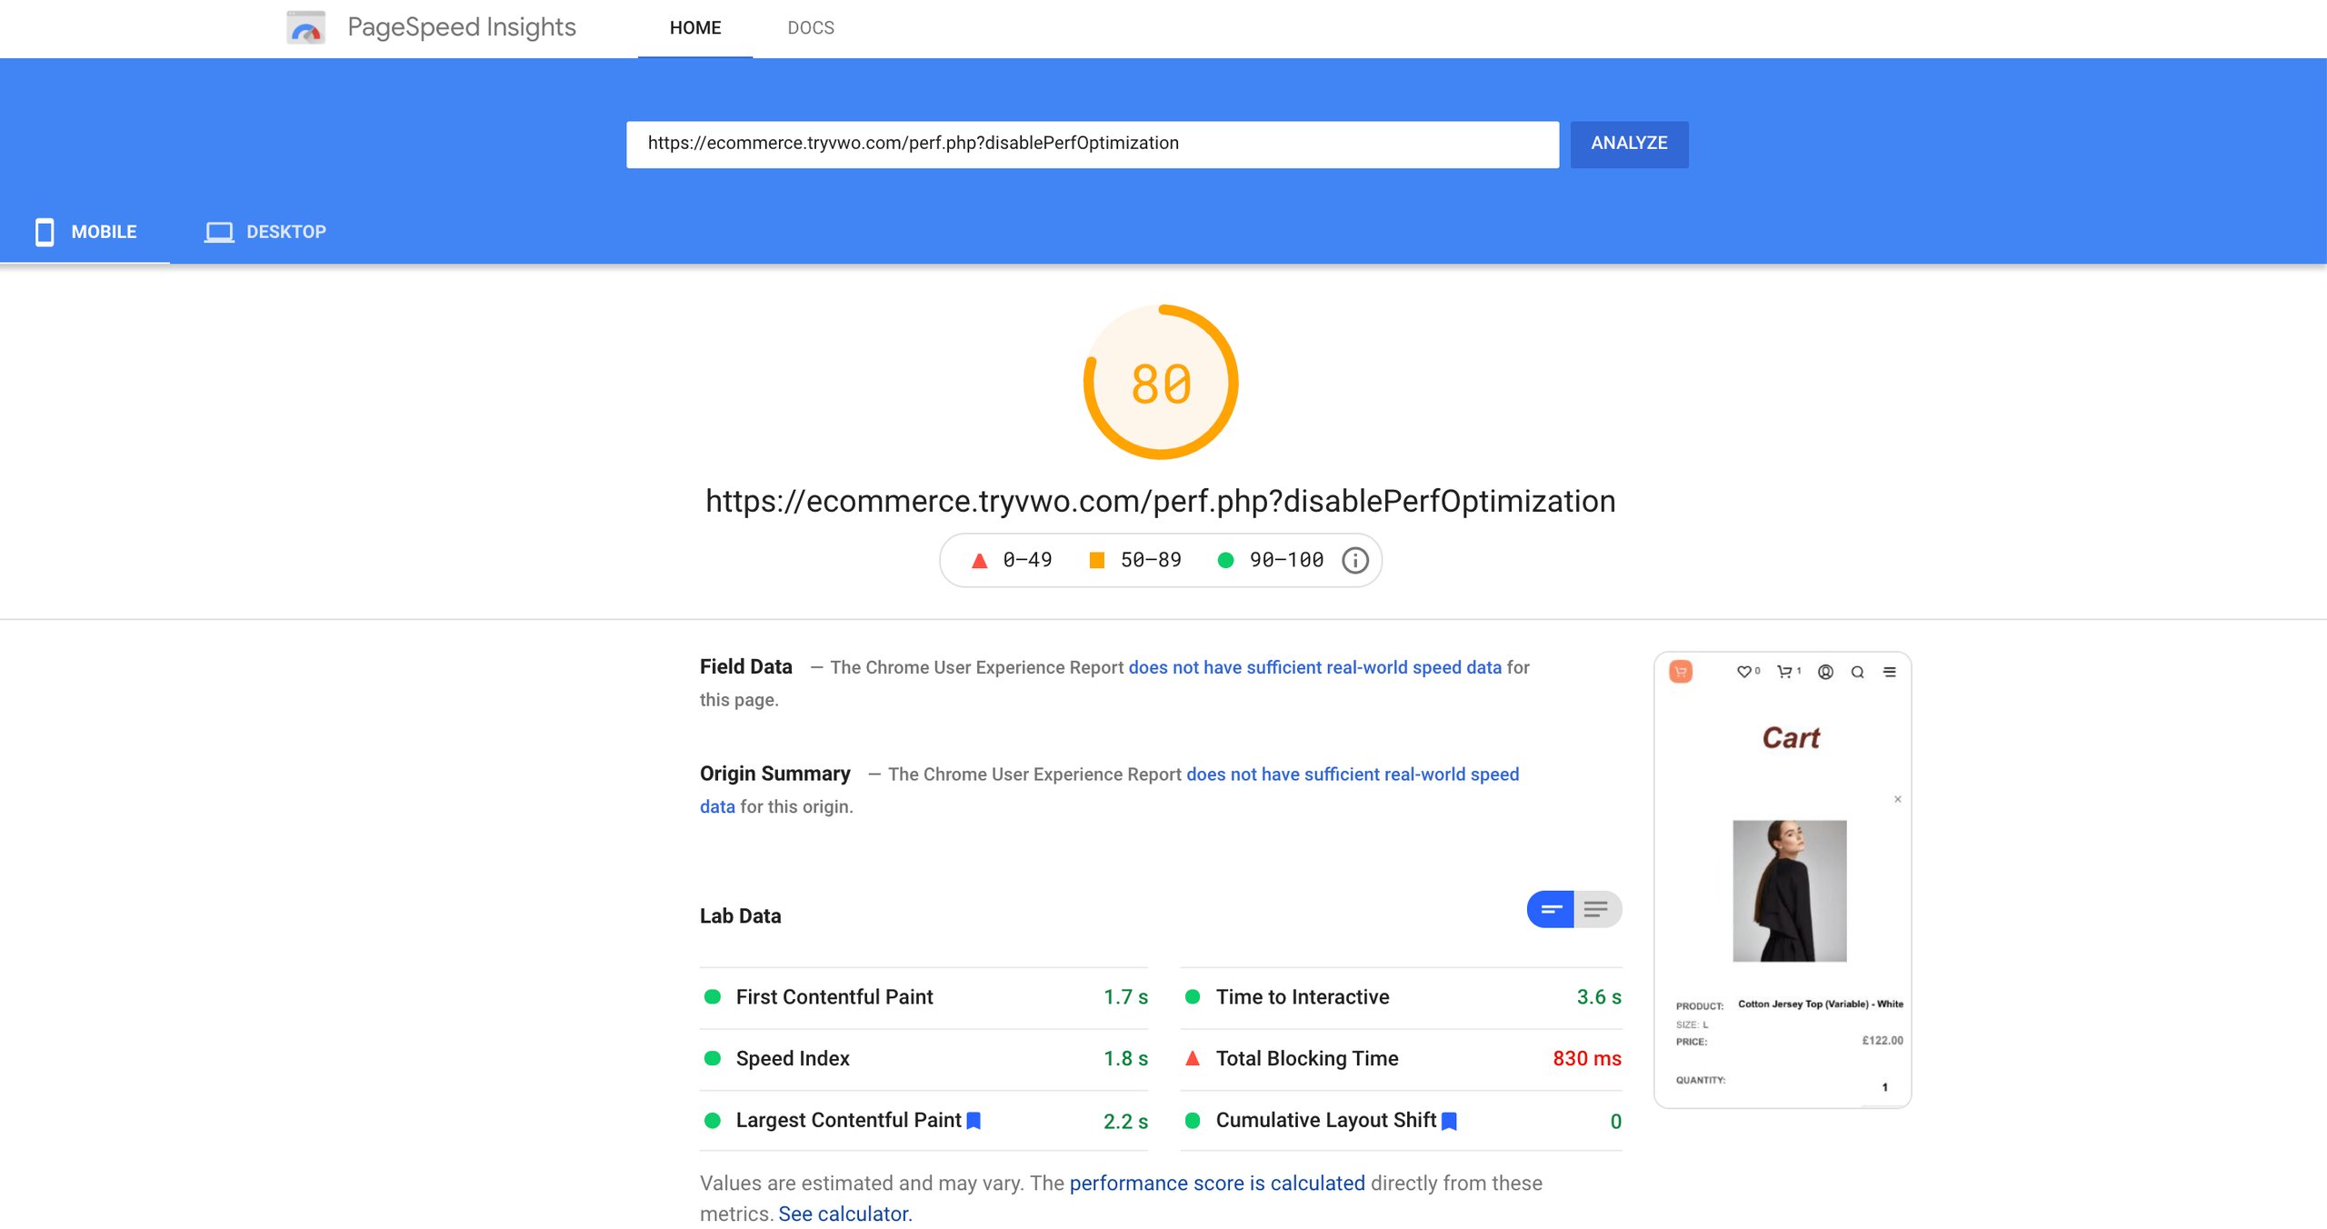Click the orange shop logo in preview

[1681, 672]
